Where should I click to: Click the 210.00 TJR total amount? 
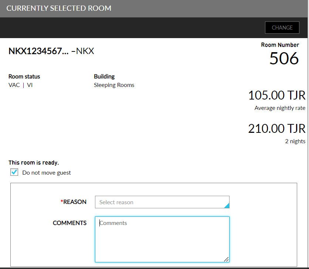277,129
